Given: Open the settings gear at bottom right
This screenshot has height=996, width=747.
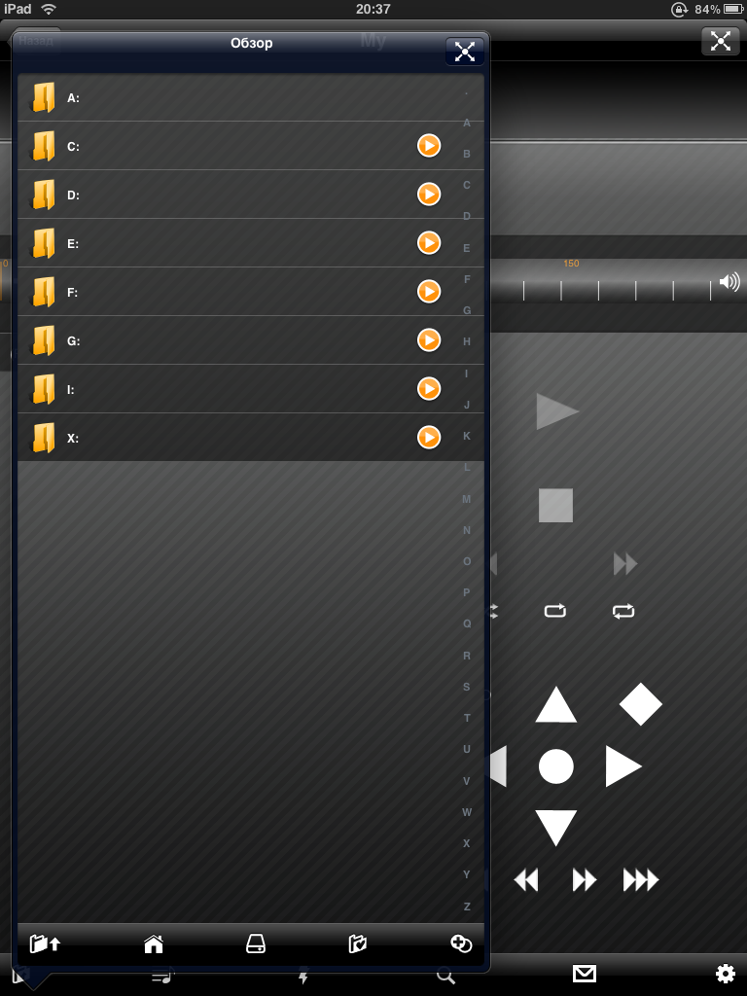Looking at the screenshot, I should 726,974.
